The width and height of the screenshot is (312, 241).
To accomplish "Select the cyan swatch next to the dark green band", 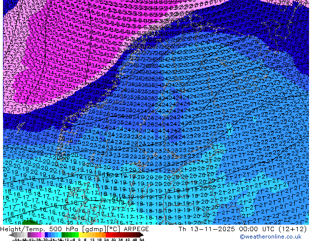I will [x=60, y=235].
